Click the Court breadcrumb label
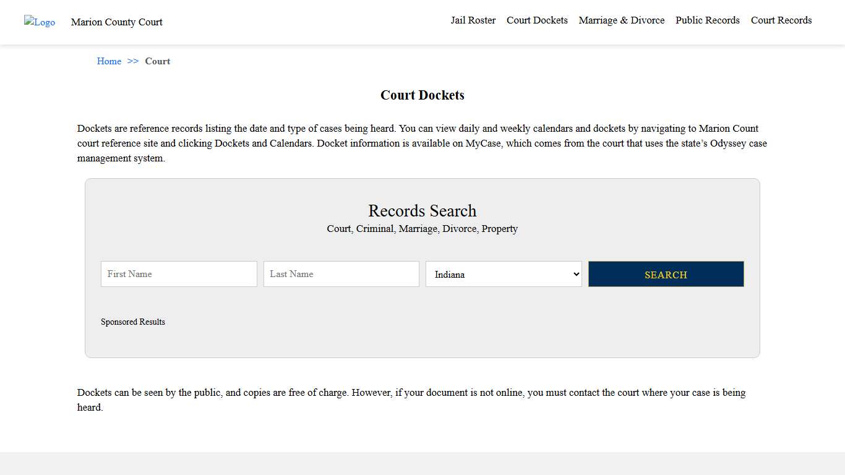 point(157,61)
